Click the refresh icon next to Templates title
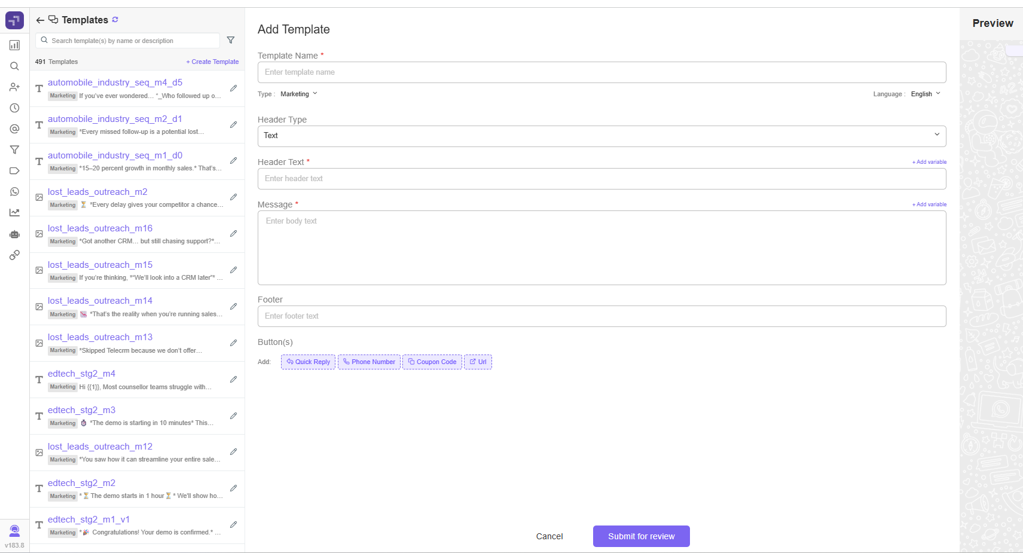Viewport: 1023px width, 553px height. coord(115,20)
